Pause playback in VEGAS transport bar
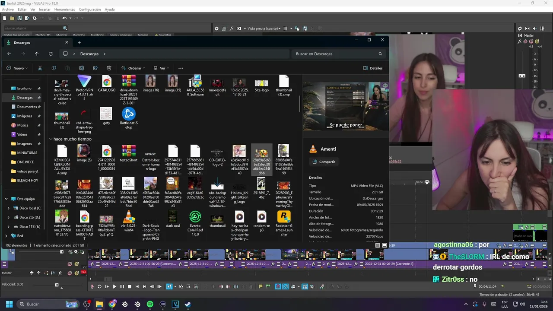The image size is (553, 311). coord(122,286)
